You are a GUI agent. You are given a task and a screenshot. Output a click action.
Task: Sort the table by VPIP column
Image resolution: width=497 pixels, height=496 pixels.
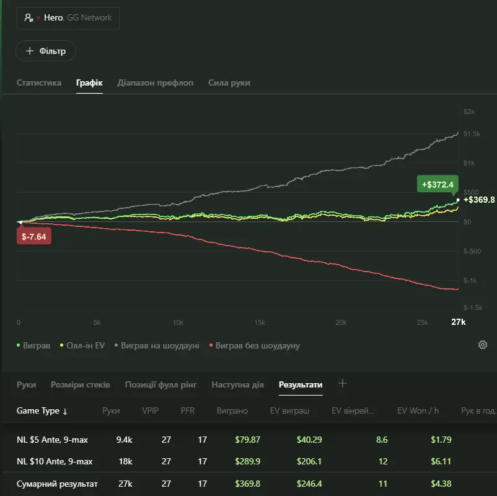[x=149, y=410]
